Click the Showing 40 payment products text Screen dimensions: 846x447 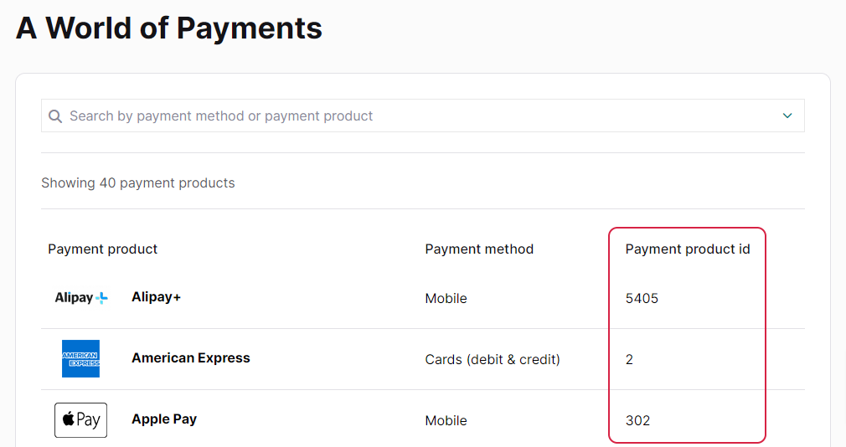(138, 182)
